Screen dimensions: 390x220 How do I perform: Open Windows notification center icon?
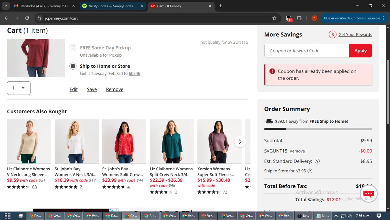pyautogui.click(x=379, y=216)
